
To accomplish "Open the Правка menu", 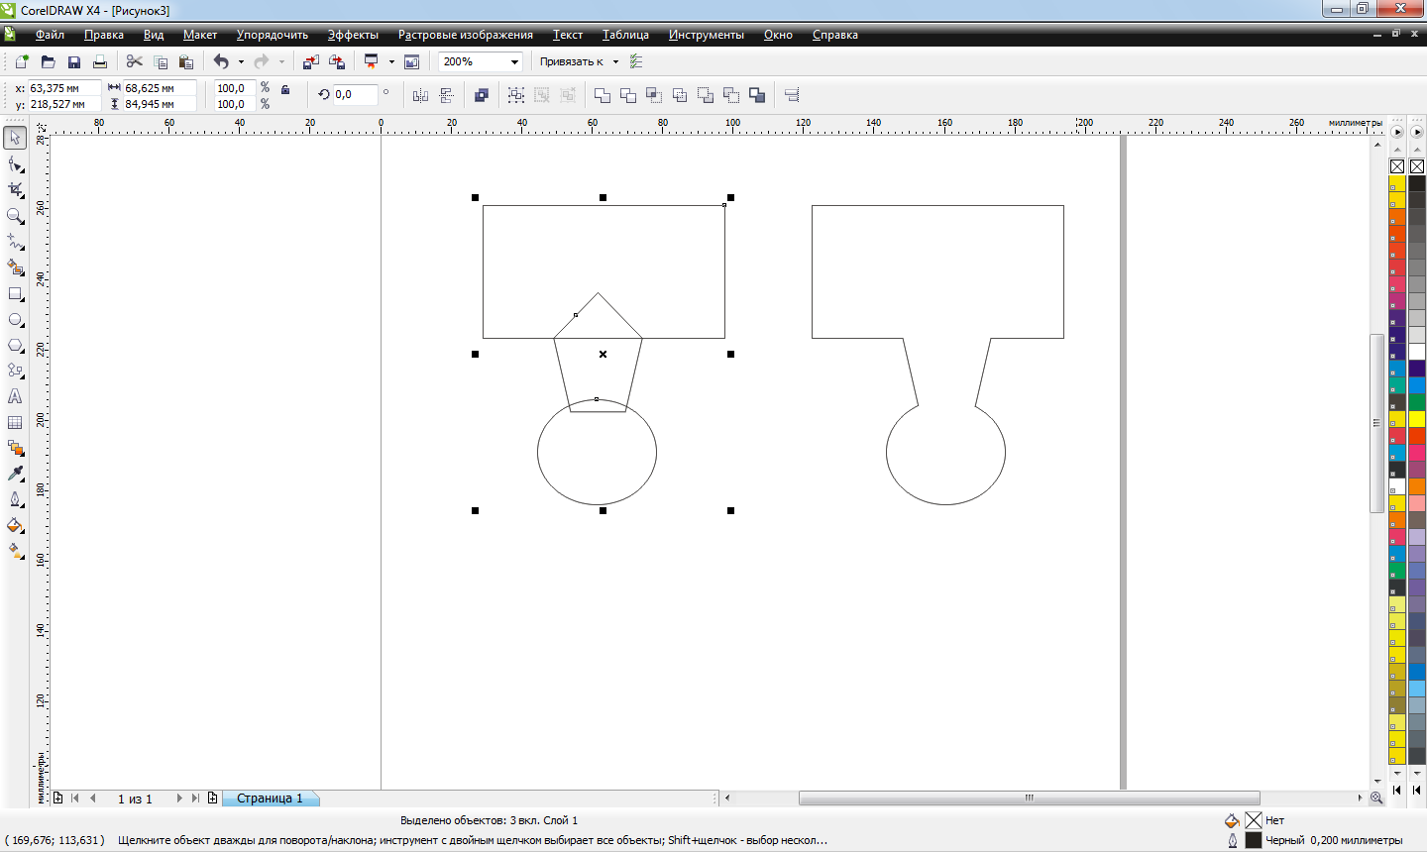I will pyautogui.click(x=104, y=35).
